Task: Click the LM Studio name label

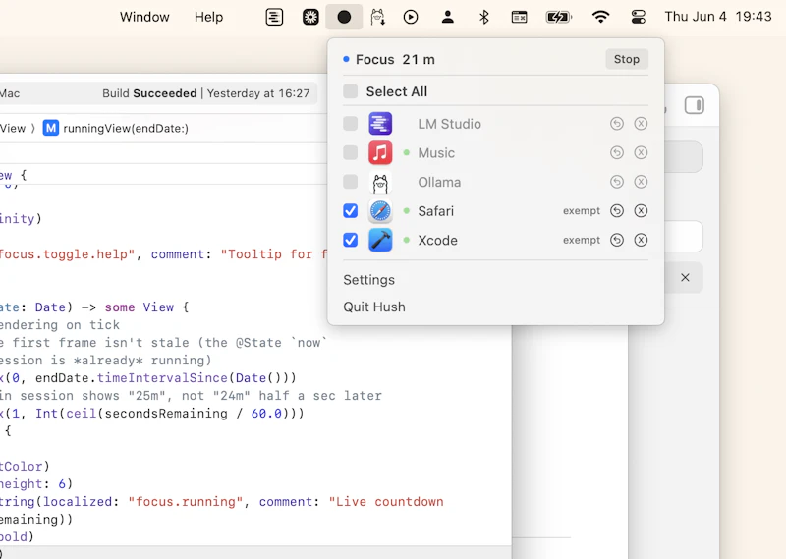Action: click(x=449, y=124)
